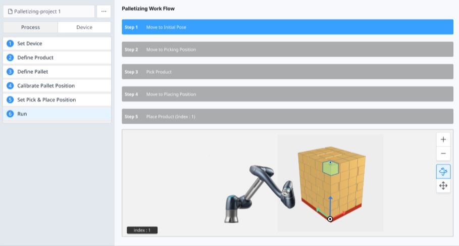Select the pan move view tool
459x246 pixels.
pos(443,186)
